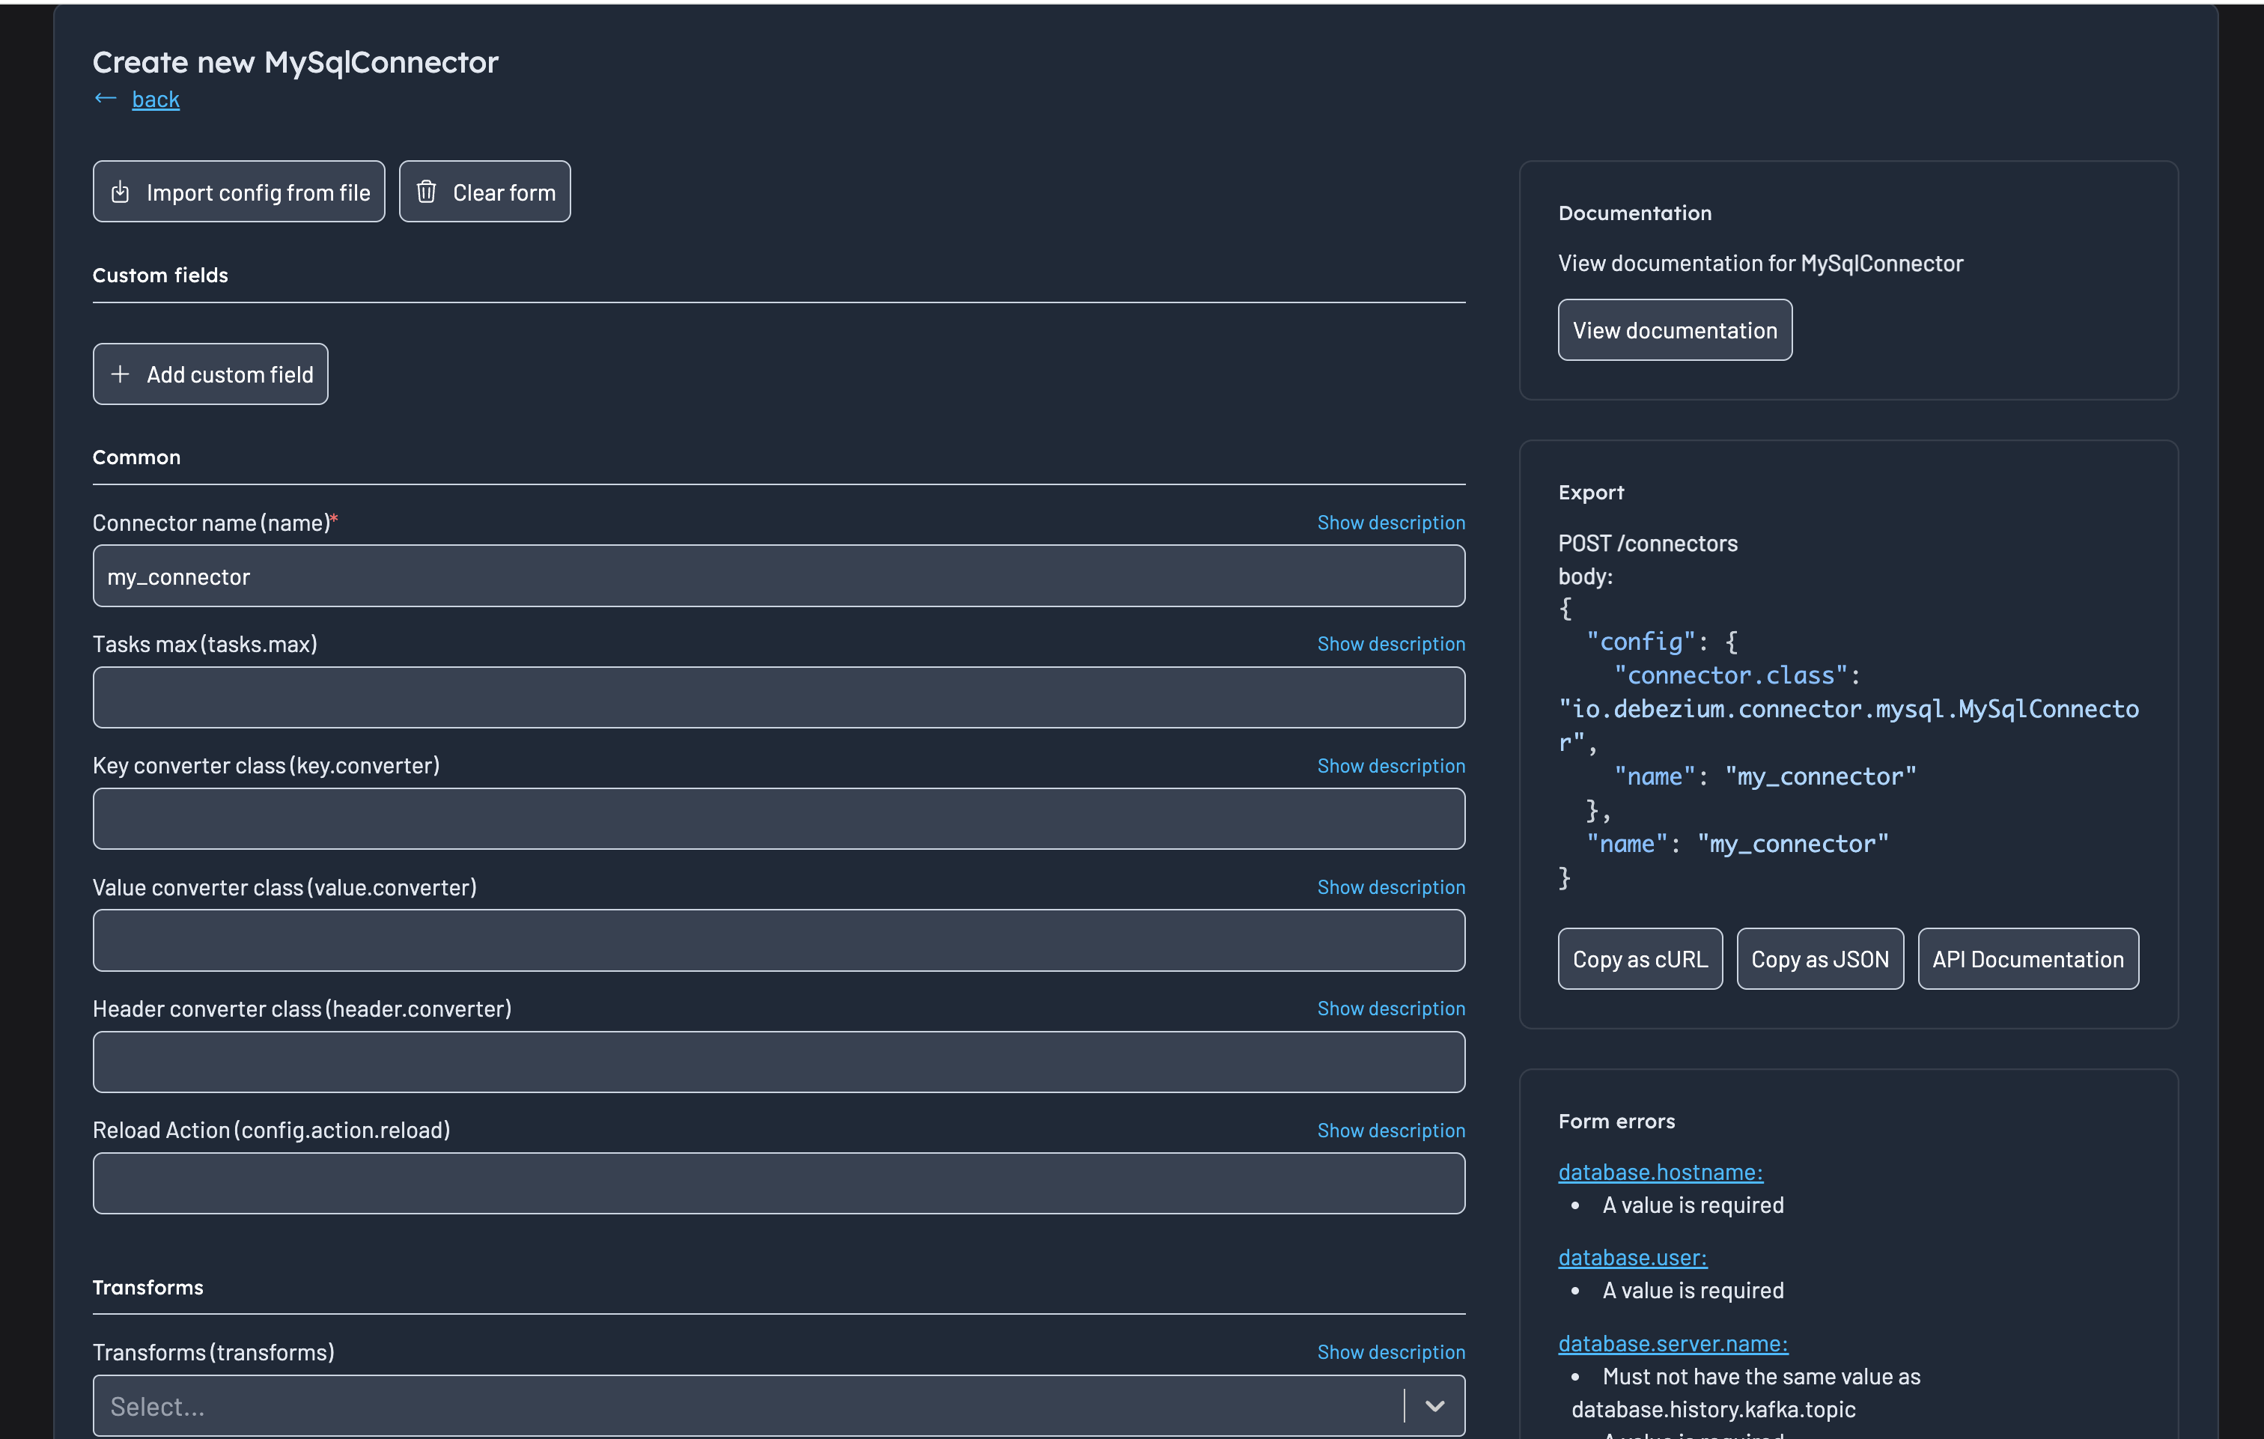Show description for Reload Action
This screenshot has width=2264, height=1439.
coord(1390,1130)
